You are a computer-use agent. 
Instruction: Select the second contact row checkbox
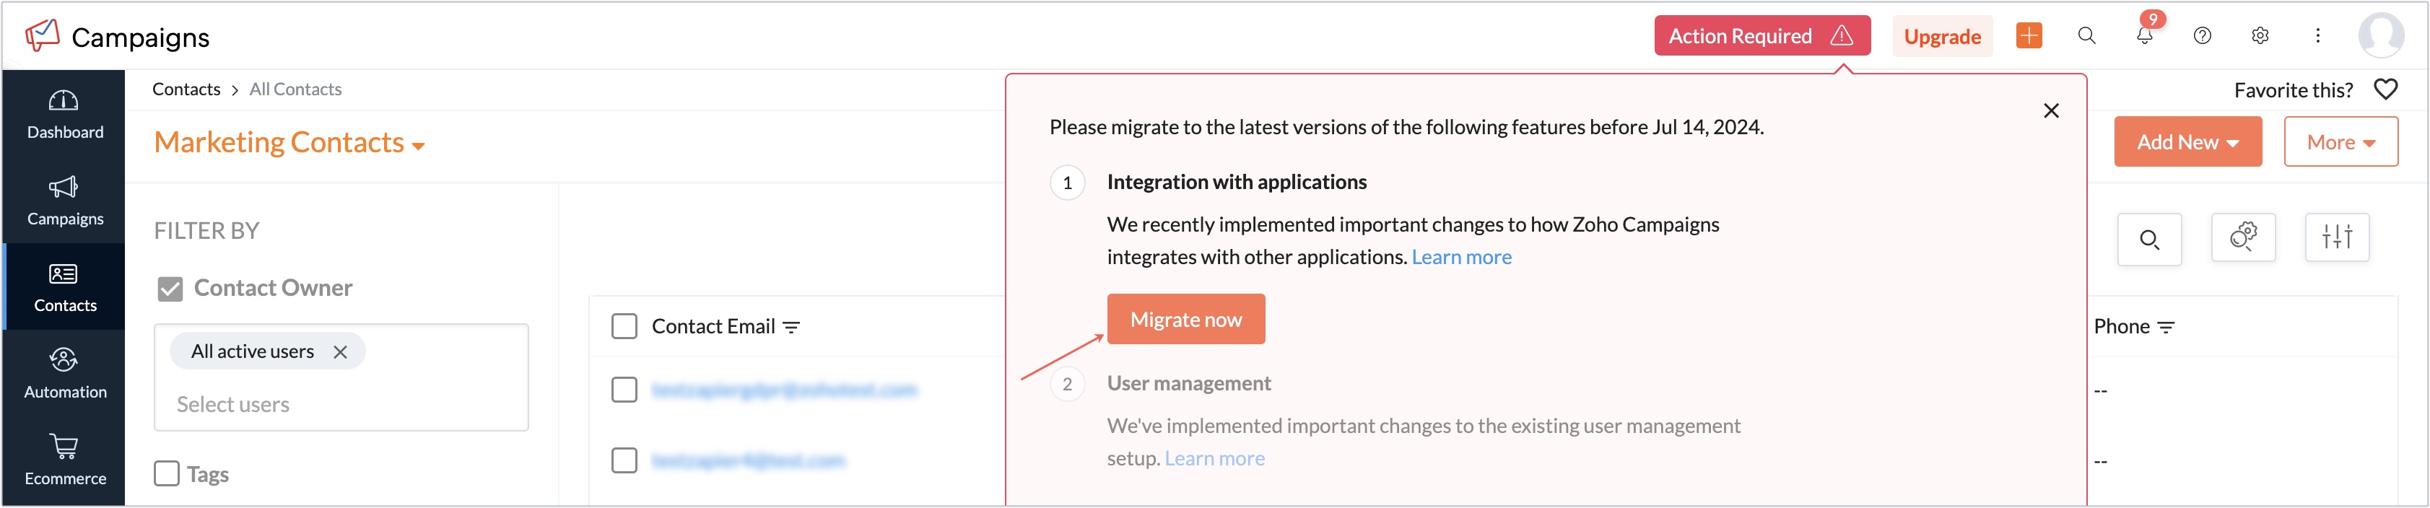click(624, 461)
